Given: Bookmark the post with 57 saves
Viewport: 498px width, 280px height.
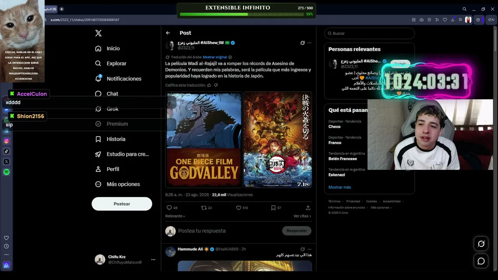Looking at the screenshot, I should tap(273, 208).
